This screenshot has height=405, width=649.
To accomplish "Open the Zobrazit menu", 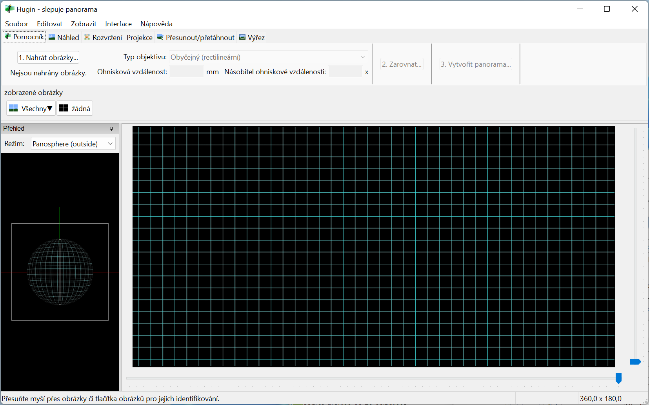I will pos(84,24).
